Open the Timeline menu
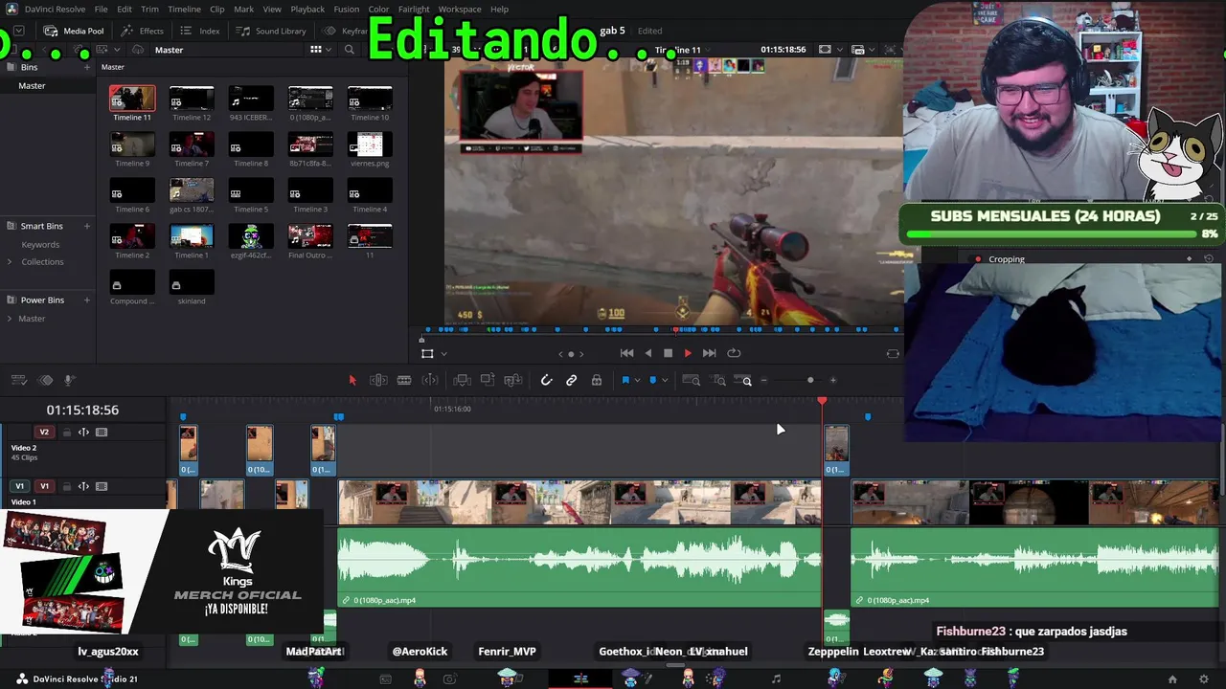The image size is (1226, 689). click(x=184, y=10)
